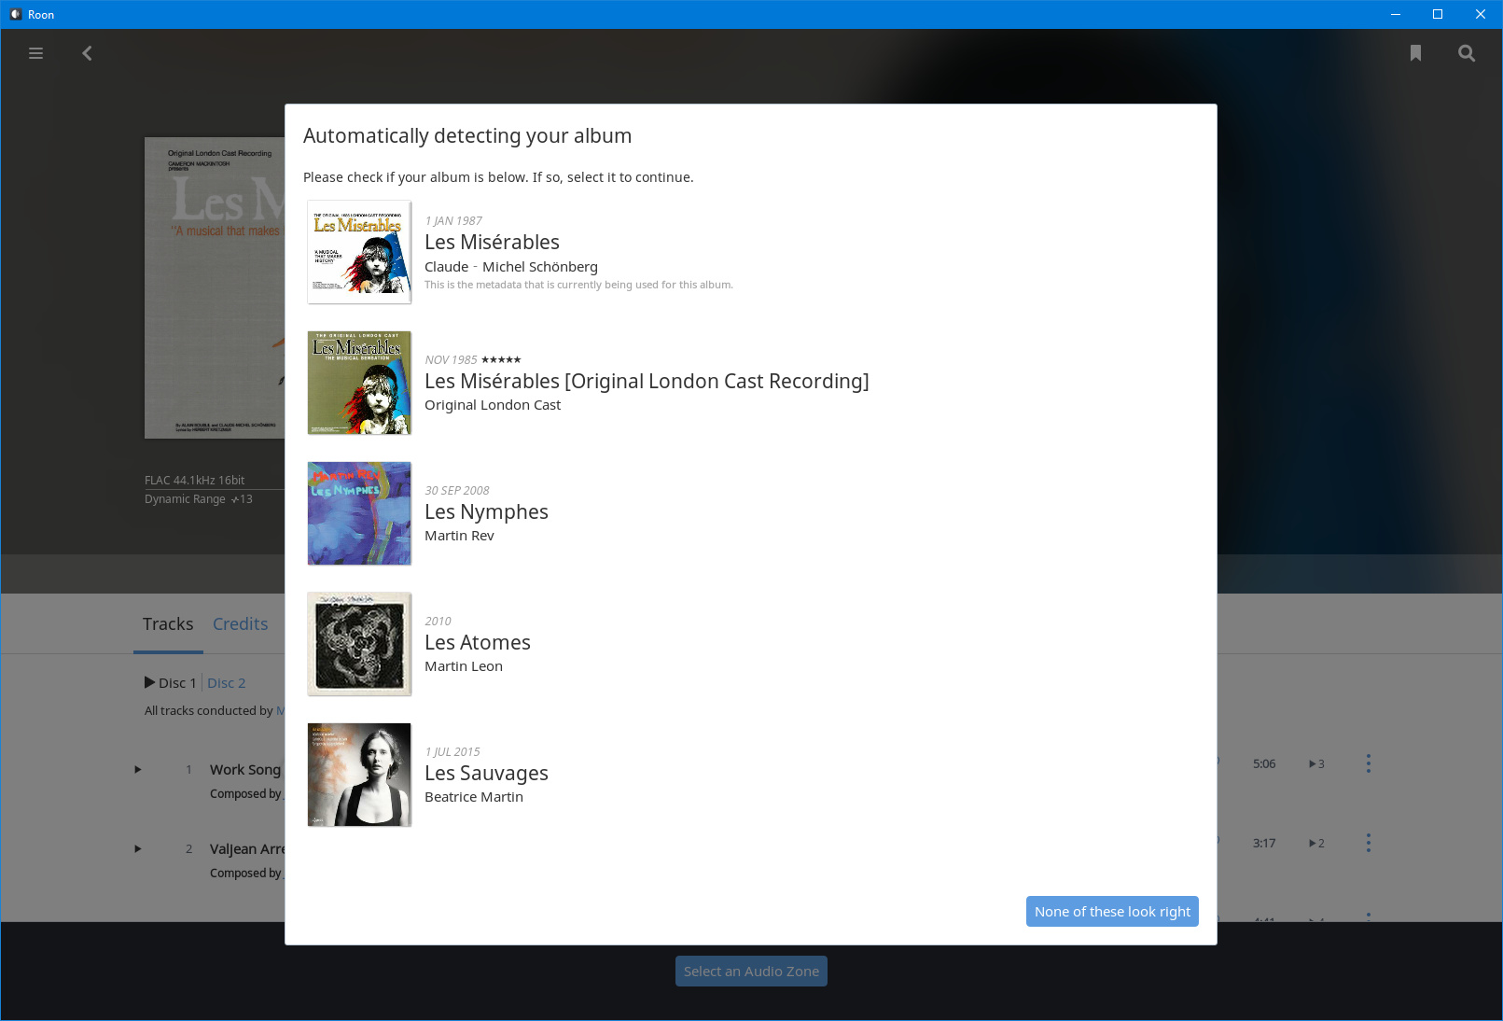Image resolution: width=1503 pixels, height=1021 pixels.
Task: Click the 1 JAN 1987 date label
Action: [x=453, y=221]
